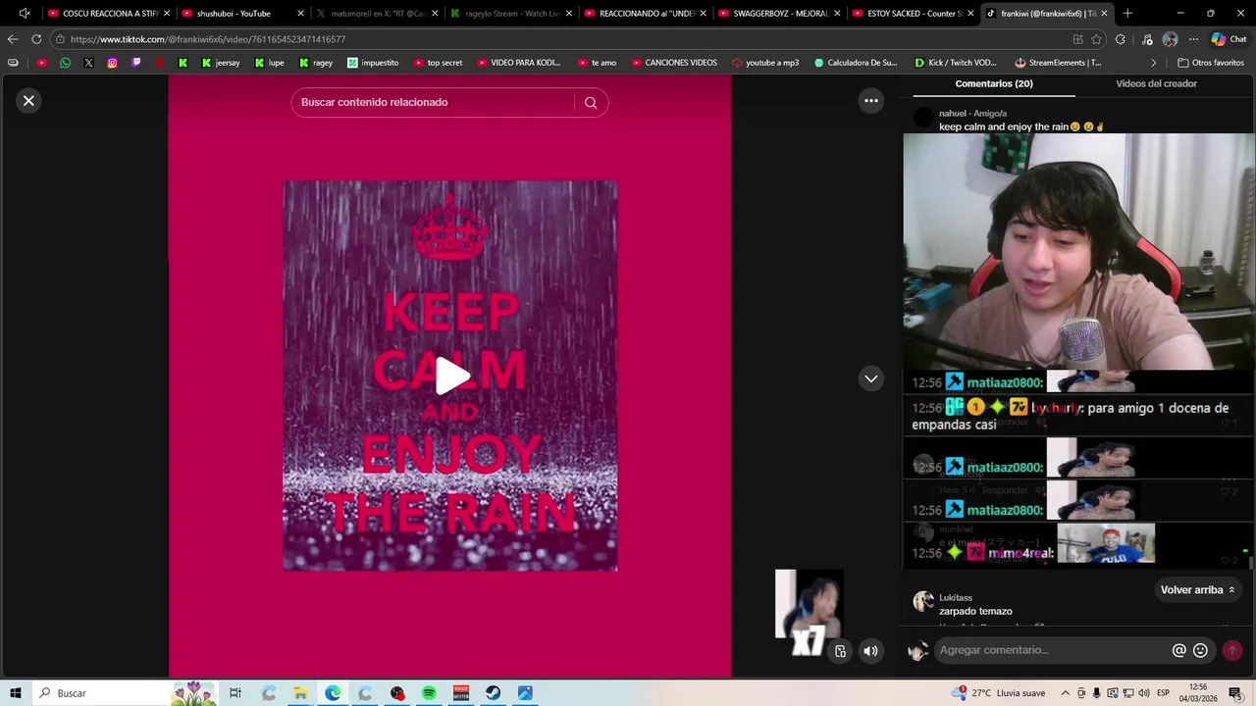The image size is (1256, 706).
Task: Open the emoji picker in comment box
Action: [1200, 650]
